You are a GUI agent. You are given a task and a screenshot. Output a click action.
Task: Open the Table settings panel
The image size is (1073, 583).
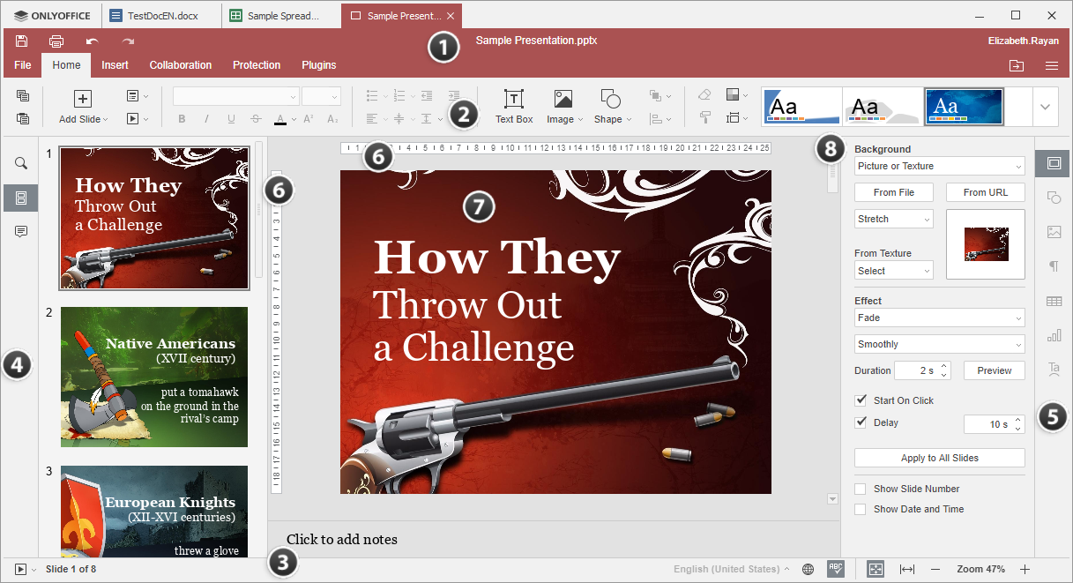pyautogui.click(x=1054, y=301)
